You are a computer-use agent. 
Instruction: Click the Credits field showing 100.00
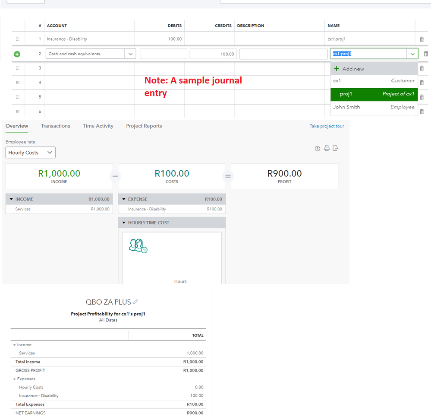click(213, 54)
